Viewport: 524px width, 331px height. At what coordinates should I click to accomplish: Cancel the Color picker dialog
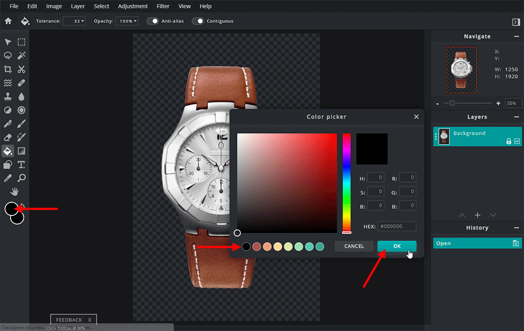[354, 246]
